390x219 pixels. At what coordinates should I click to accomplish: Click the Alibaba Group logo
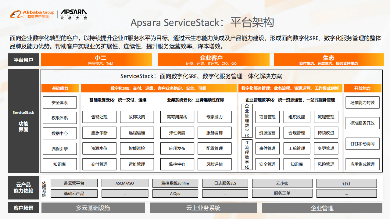32,14
